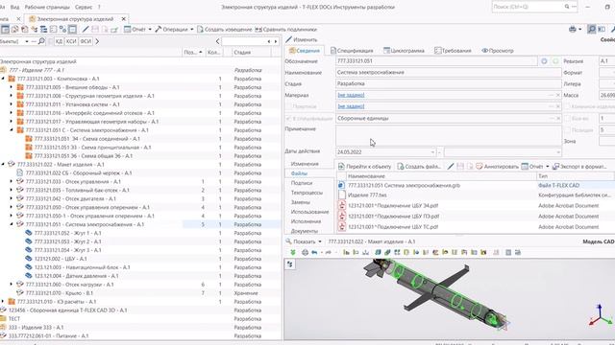The width and height of the screenshot is (615, 345).
Task: Click Создать извещение button
Action: click(x=224, y=30)
